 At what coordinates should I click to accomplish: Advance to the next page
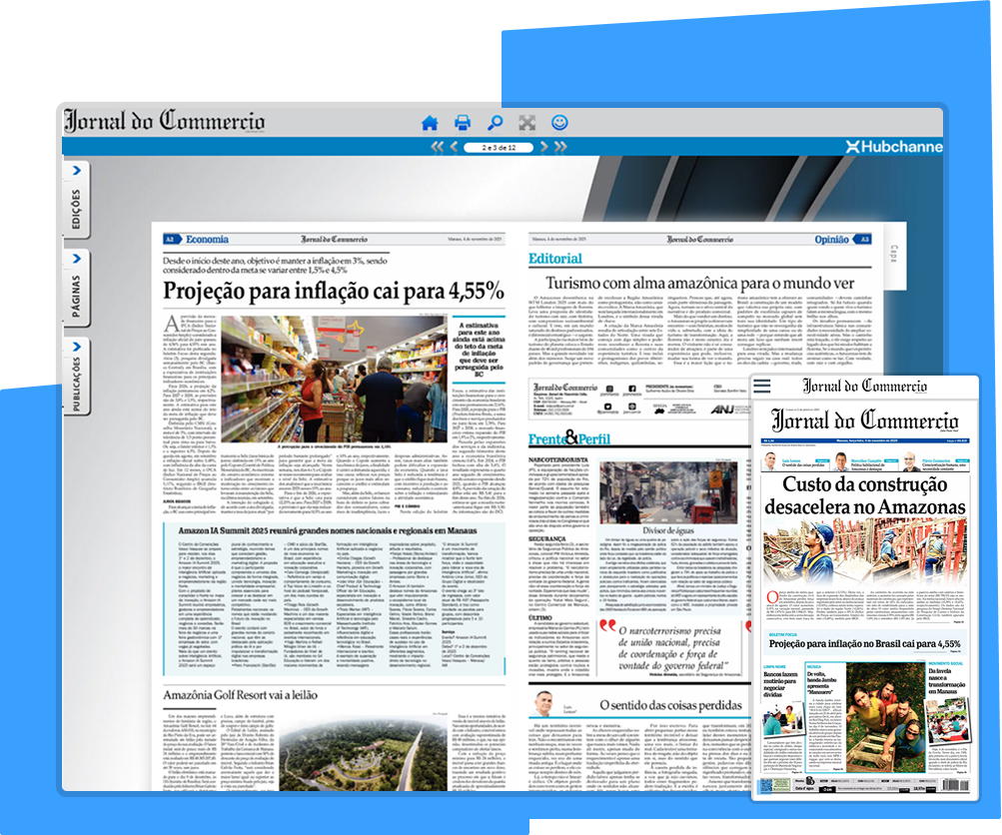[x=543, y=147]
